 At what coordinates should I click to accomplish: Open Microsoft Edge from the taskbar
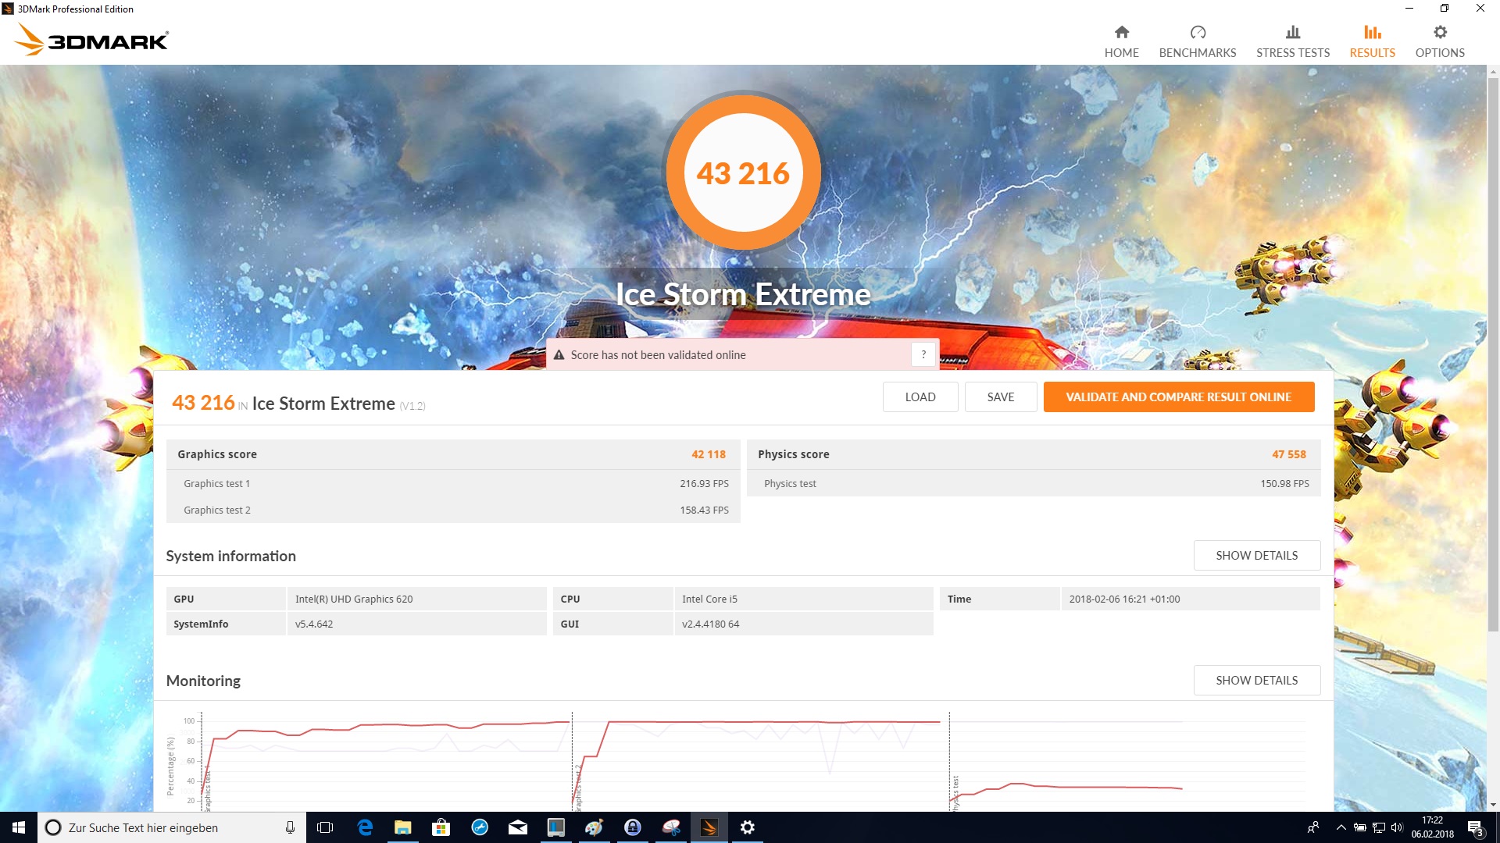tap(364, 827)
